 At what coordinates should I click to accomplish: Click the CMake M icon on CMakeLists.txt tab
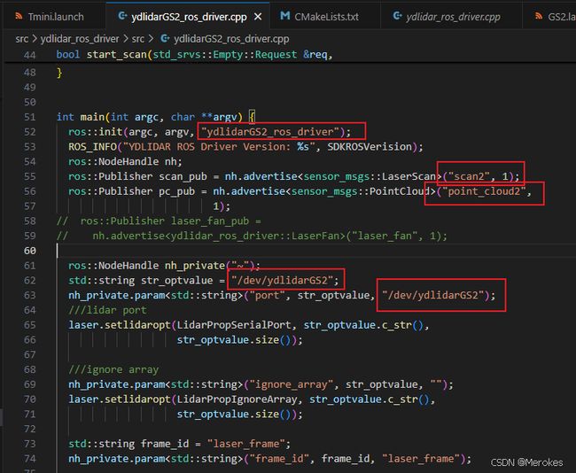(x=284, y=16)
